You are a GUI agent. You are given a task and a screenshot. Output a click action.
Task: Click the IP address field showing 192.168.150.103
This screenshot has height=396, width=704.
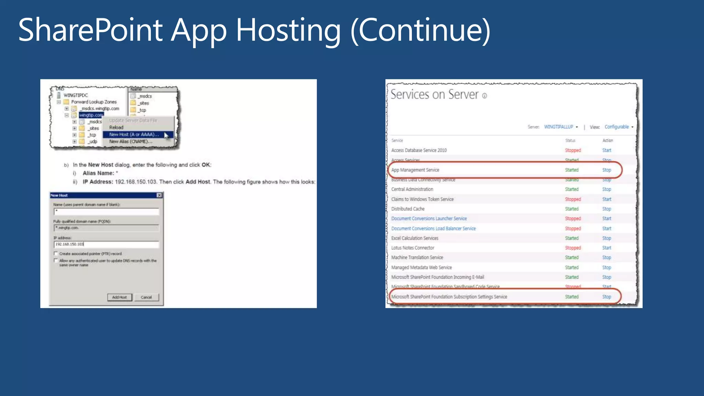point(106,244)
